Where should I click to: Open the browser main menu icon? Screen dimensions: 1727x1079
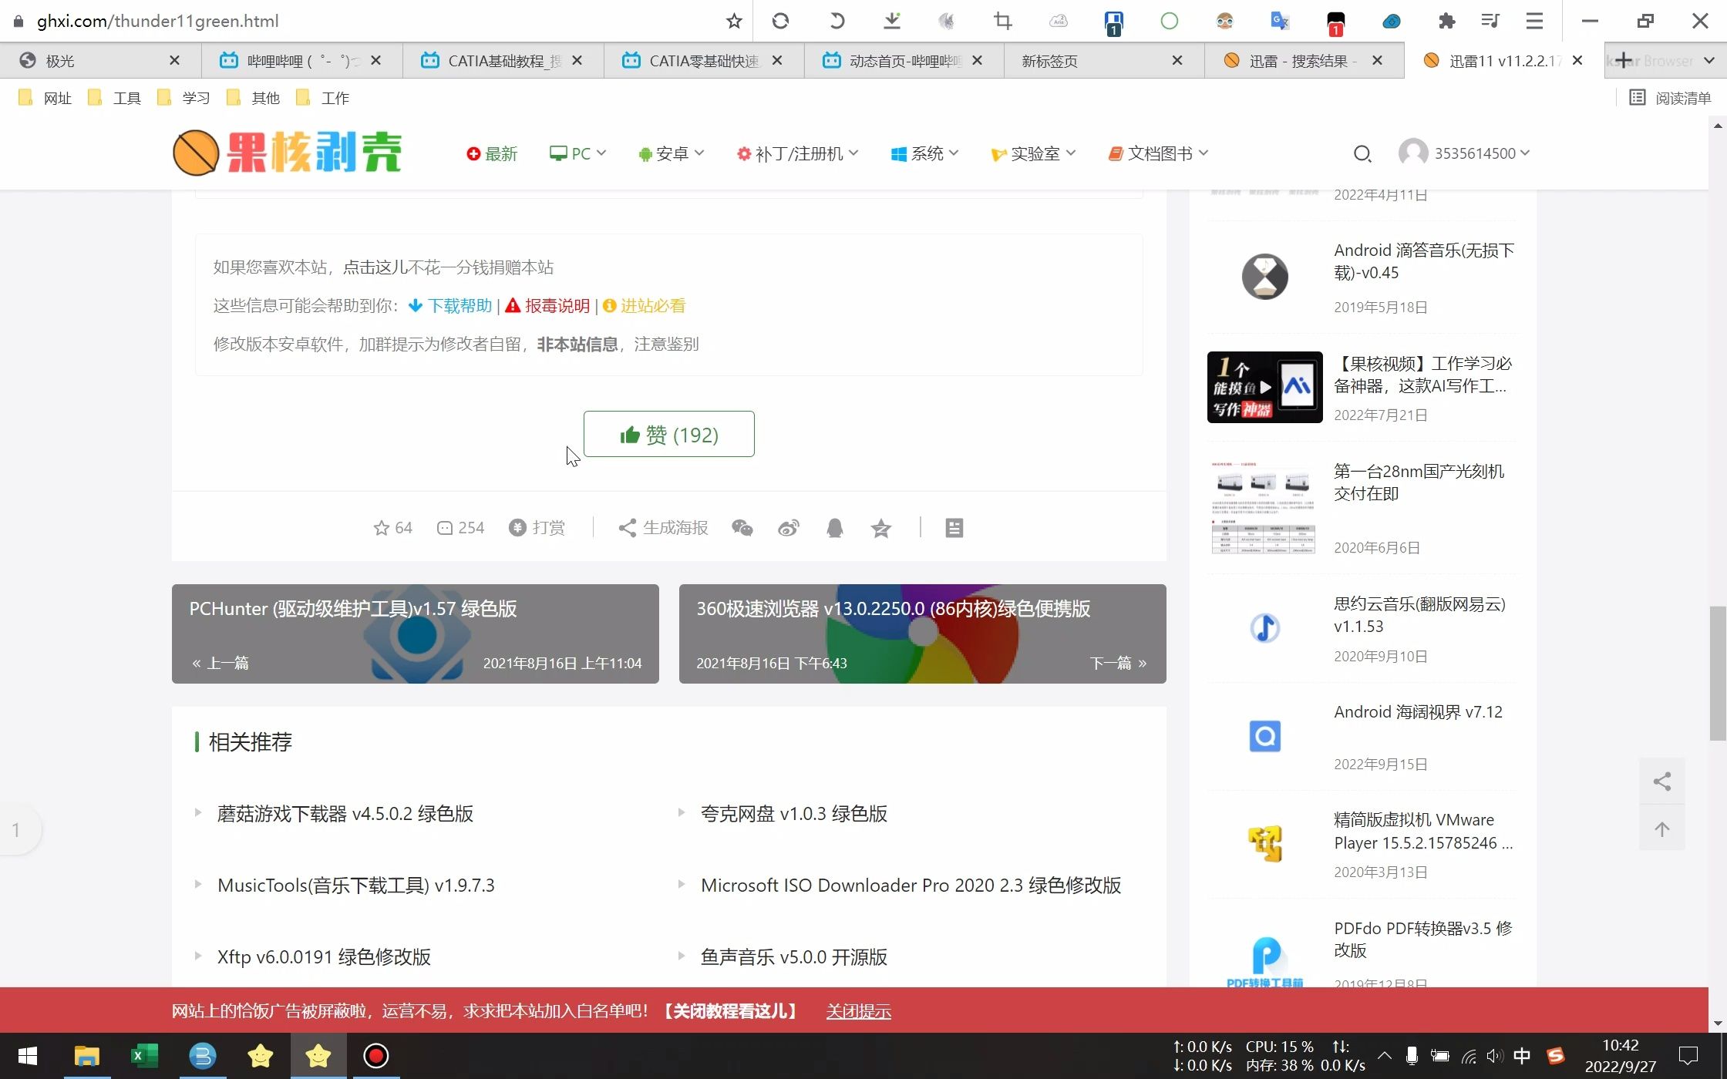pos(1534,21)
